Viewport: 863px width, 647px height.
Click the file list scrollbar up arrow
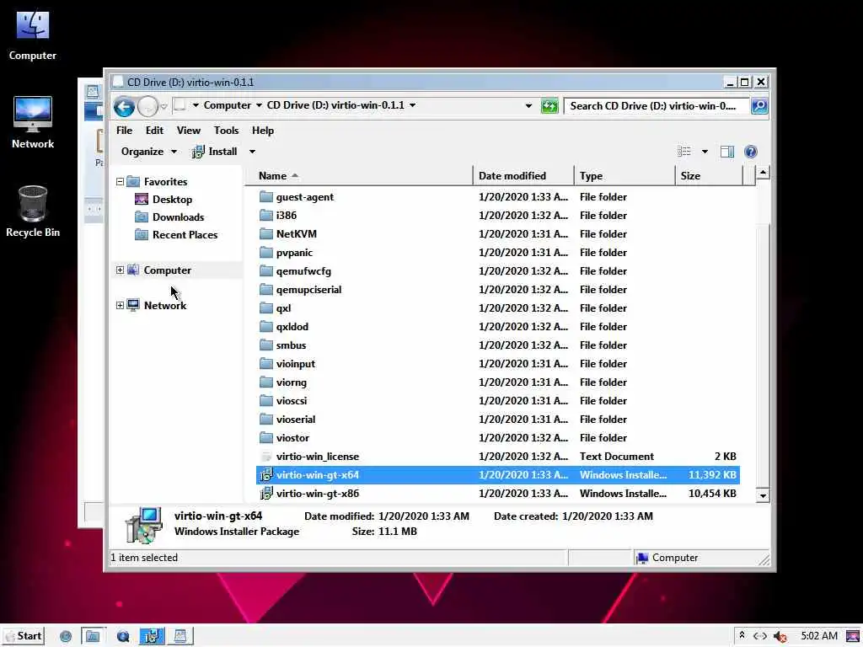tap(763, 173)
